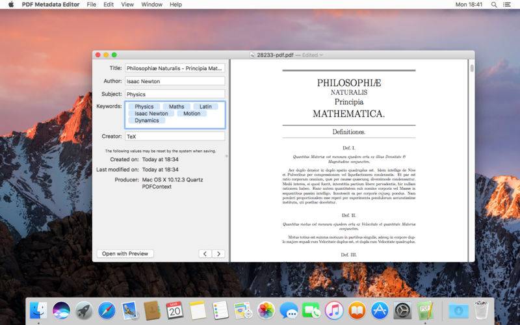Open the File menu

tap(91, 5)
